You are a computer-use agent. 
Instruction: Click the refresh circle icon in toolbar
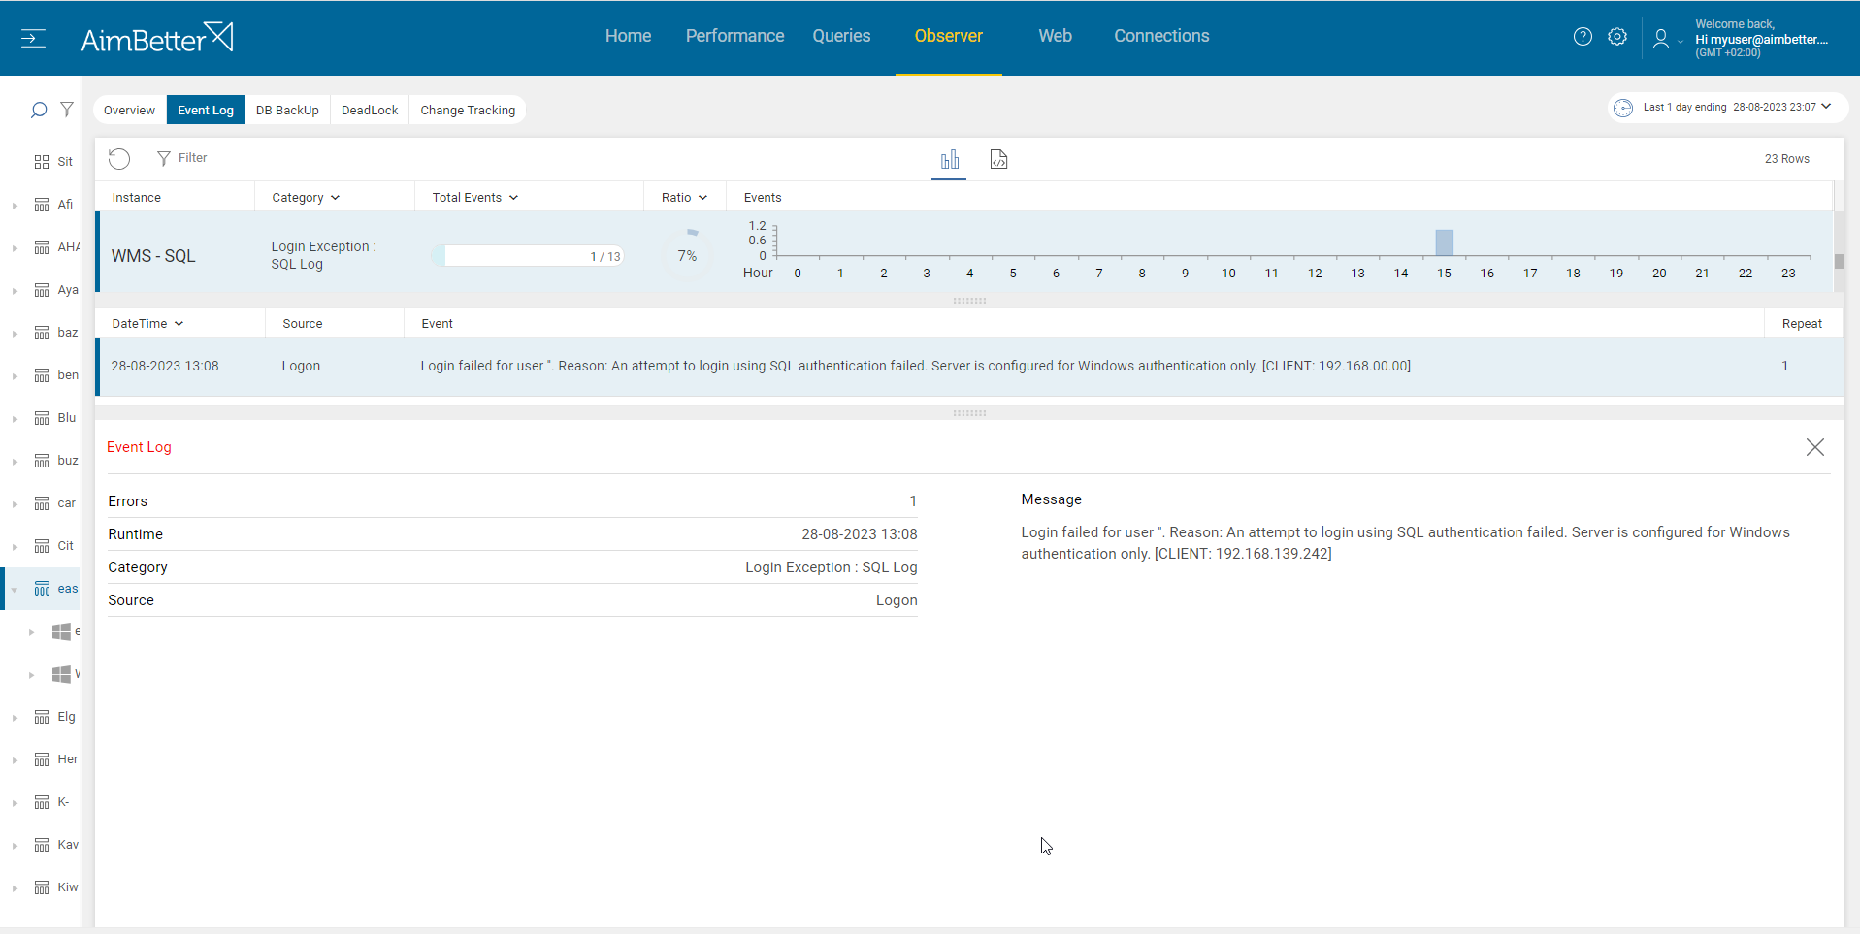pyautogui.click(x=119, y=158)
